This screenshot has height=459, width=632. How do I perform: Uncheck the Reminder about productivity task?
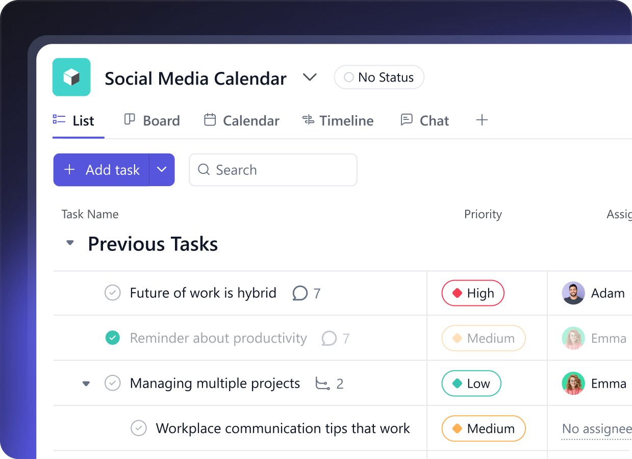click(113, 338)
